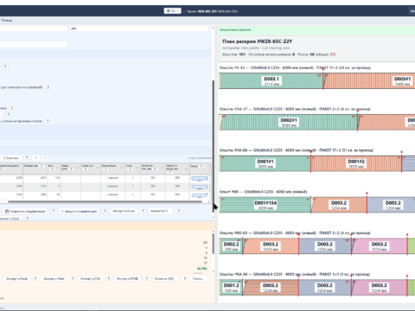Viewport: 415px width, 311px height.
Task: Click the План раскроя #WZ8-65C-Z2Y title
Action: 257,41
